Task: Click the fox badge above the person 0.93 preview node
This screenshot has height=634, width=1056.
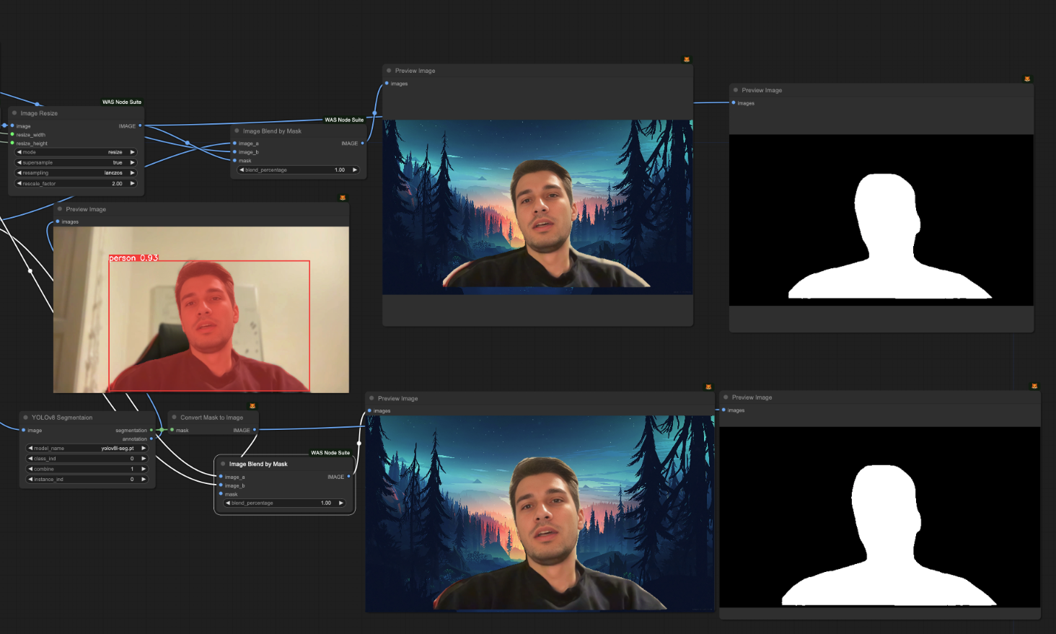Action: tap(343, 198)
